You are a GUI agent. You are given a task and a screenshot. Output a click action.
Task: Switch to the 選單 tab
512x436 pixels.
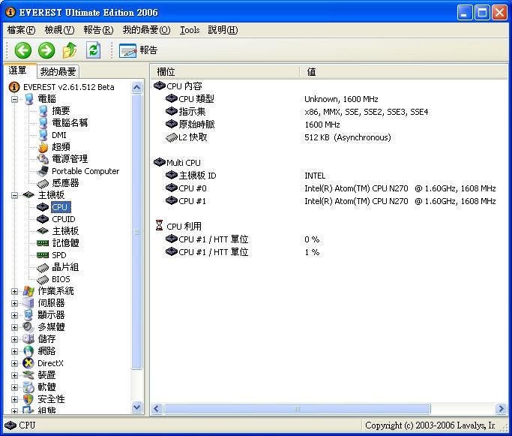pyautogui.click(x=18, y=71)
